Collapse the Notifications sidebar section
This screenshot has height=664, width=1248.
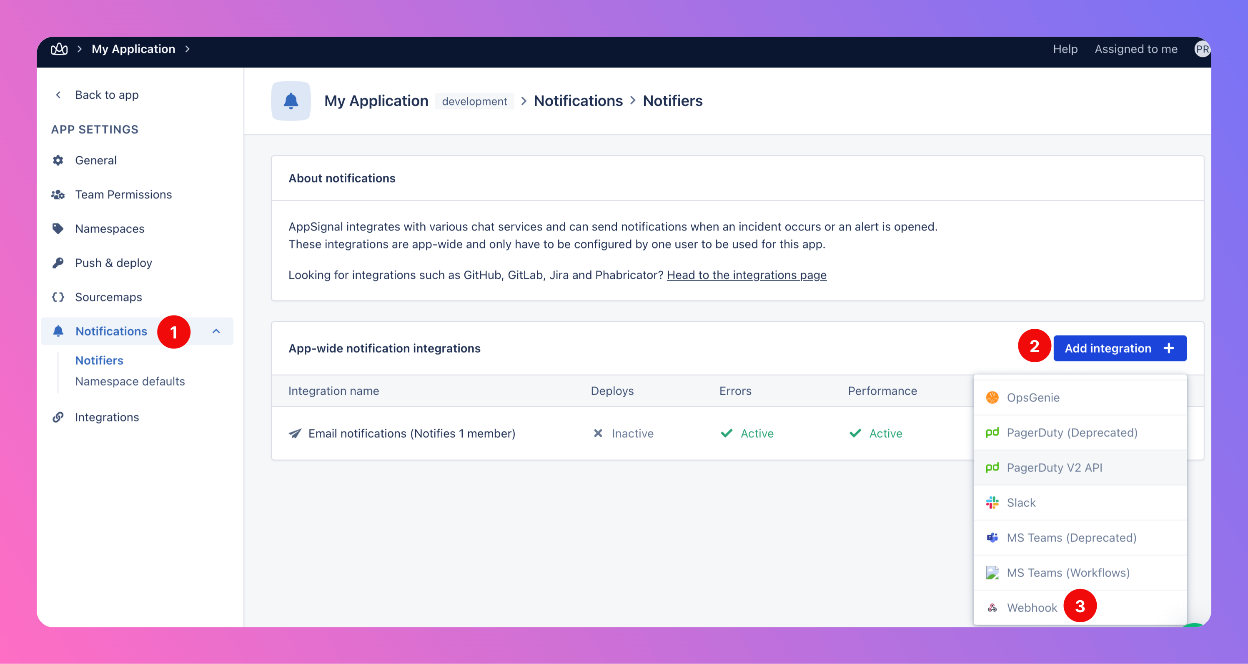(216, 331)
